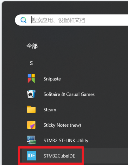Image resolution: width=128 pixels, height=165 pixels.
Task: Click the highlighted row beside STM32CubeIDE name
Action: click(105, 156)
